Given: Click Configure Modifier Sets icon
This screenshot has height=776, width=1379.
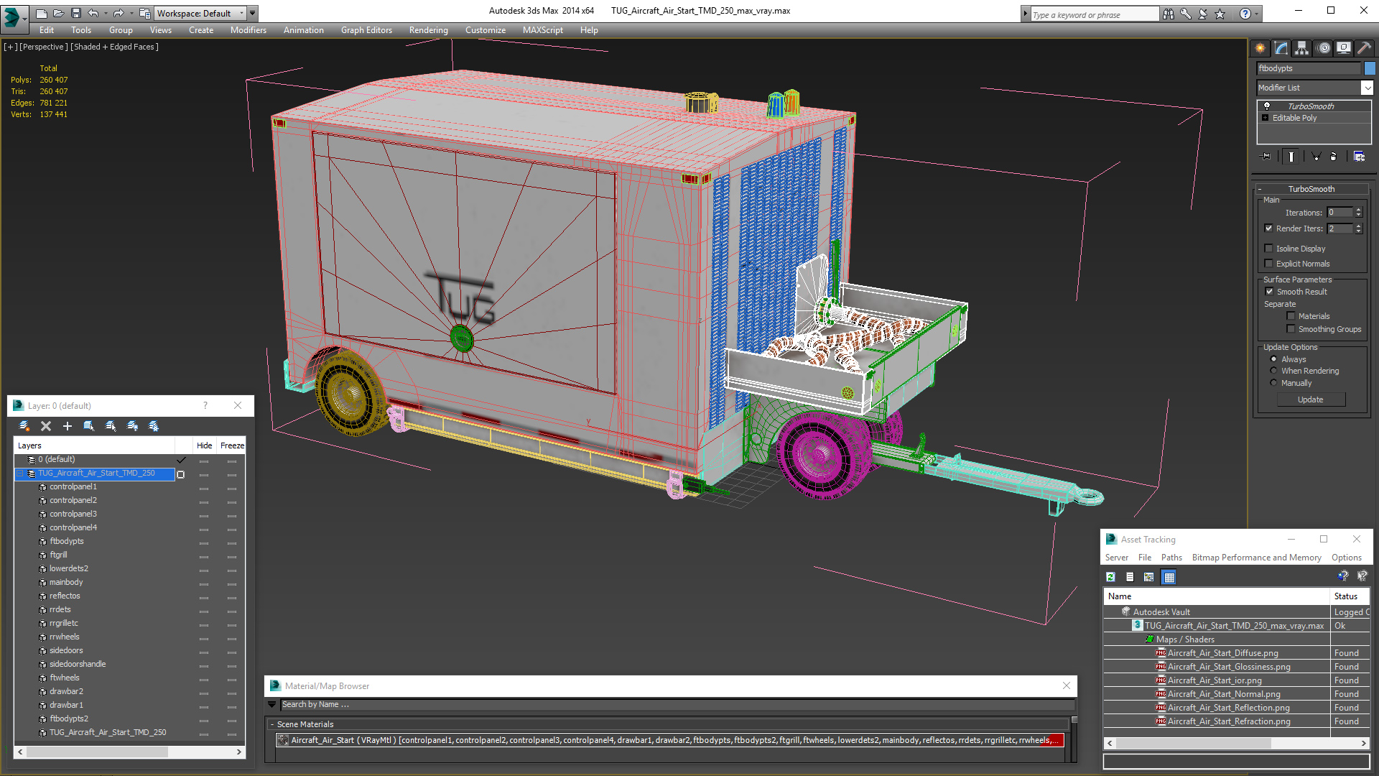Looking at the screenshot, I should click(1359, 156).
